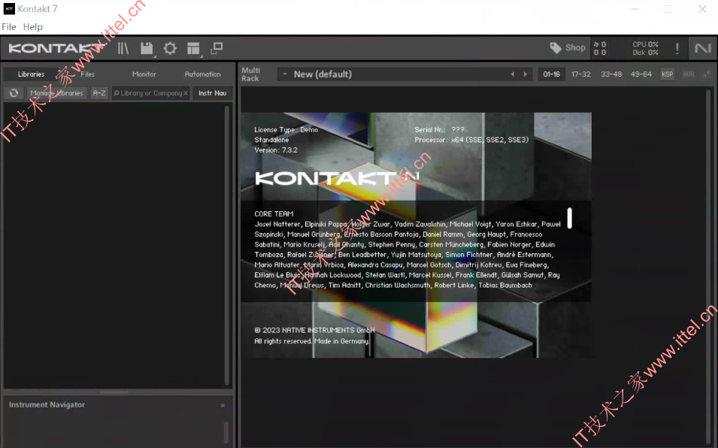Open the options gear icon

click(x=170, y=48)
